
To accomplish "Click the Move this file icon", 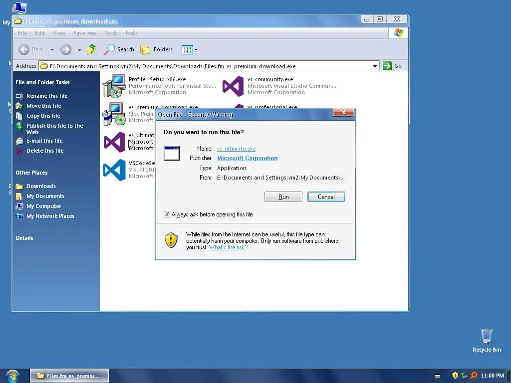I will (x=19, y=106).
